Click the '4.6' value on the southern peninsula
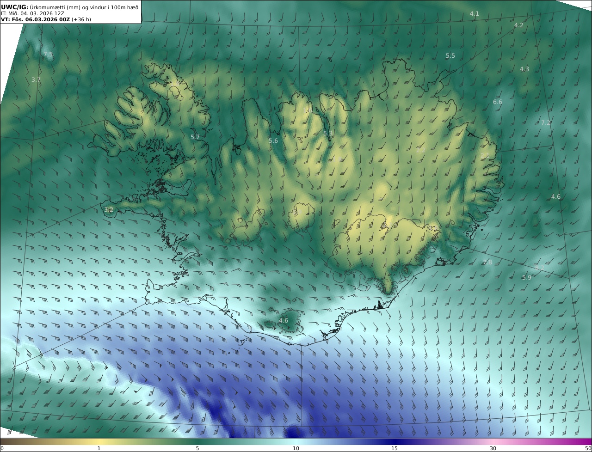The height and width of the screenshot is (452, 592). [284, 320]
